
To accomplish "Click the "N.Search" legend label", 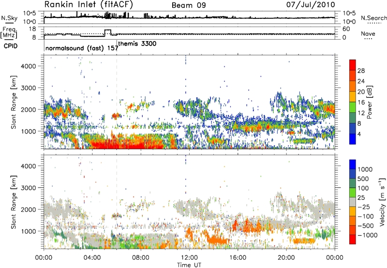I will pyautogui.click(x=373, y=18).
